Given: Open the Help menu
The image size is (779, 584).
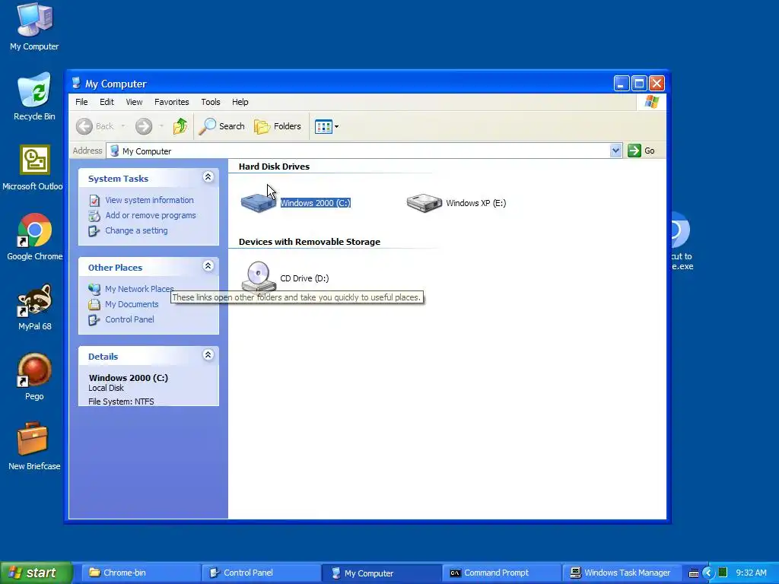Looking at the screenshot, I should click(240, 102).
